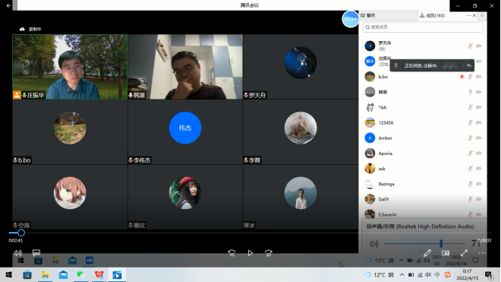Open WPS Office from the taskbar
This screenshot has height=282, width=501.
pyautogui.click(x=99, y=275)
